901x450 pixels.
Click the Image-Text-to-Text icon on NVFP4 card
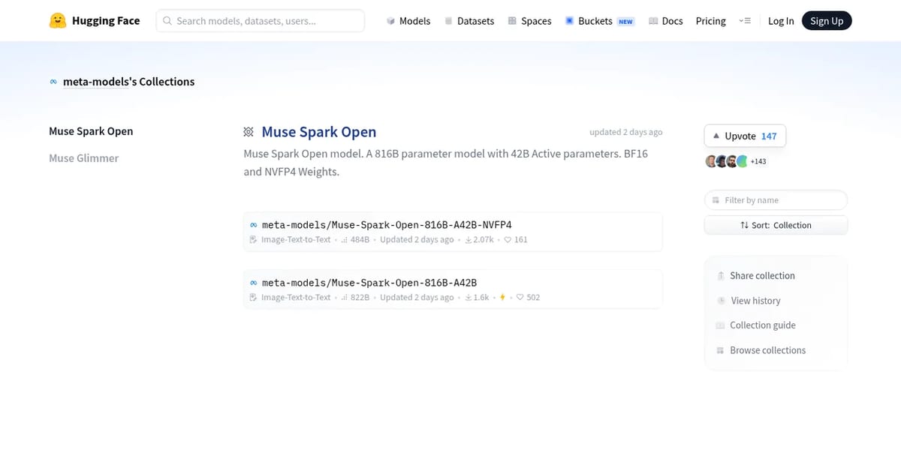point(254,240)
